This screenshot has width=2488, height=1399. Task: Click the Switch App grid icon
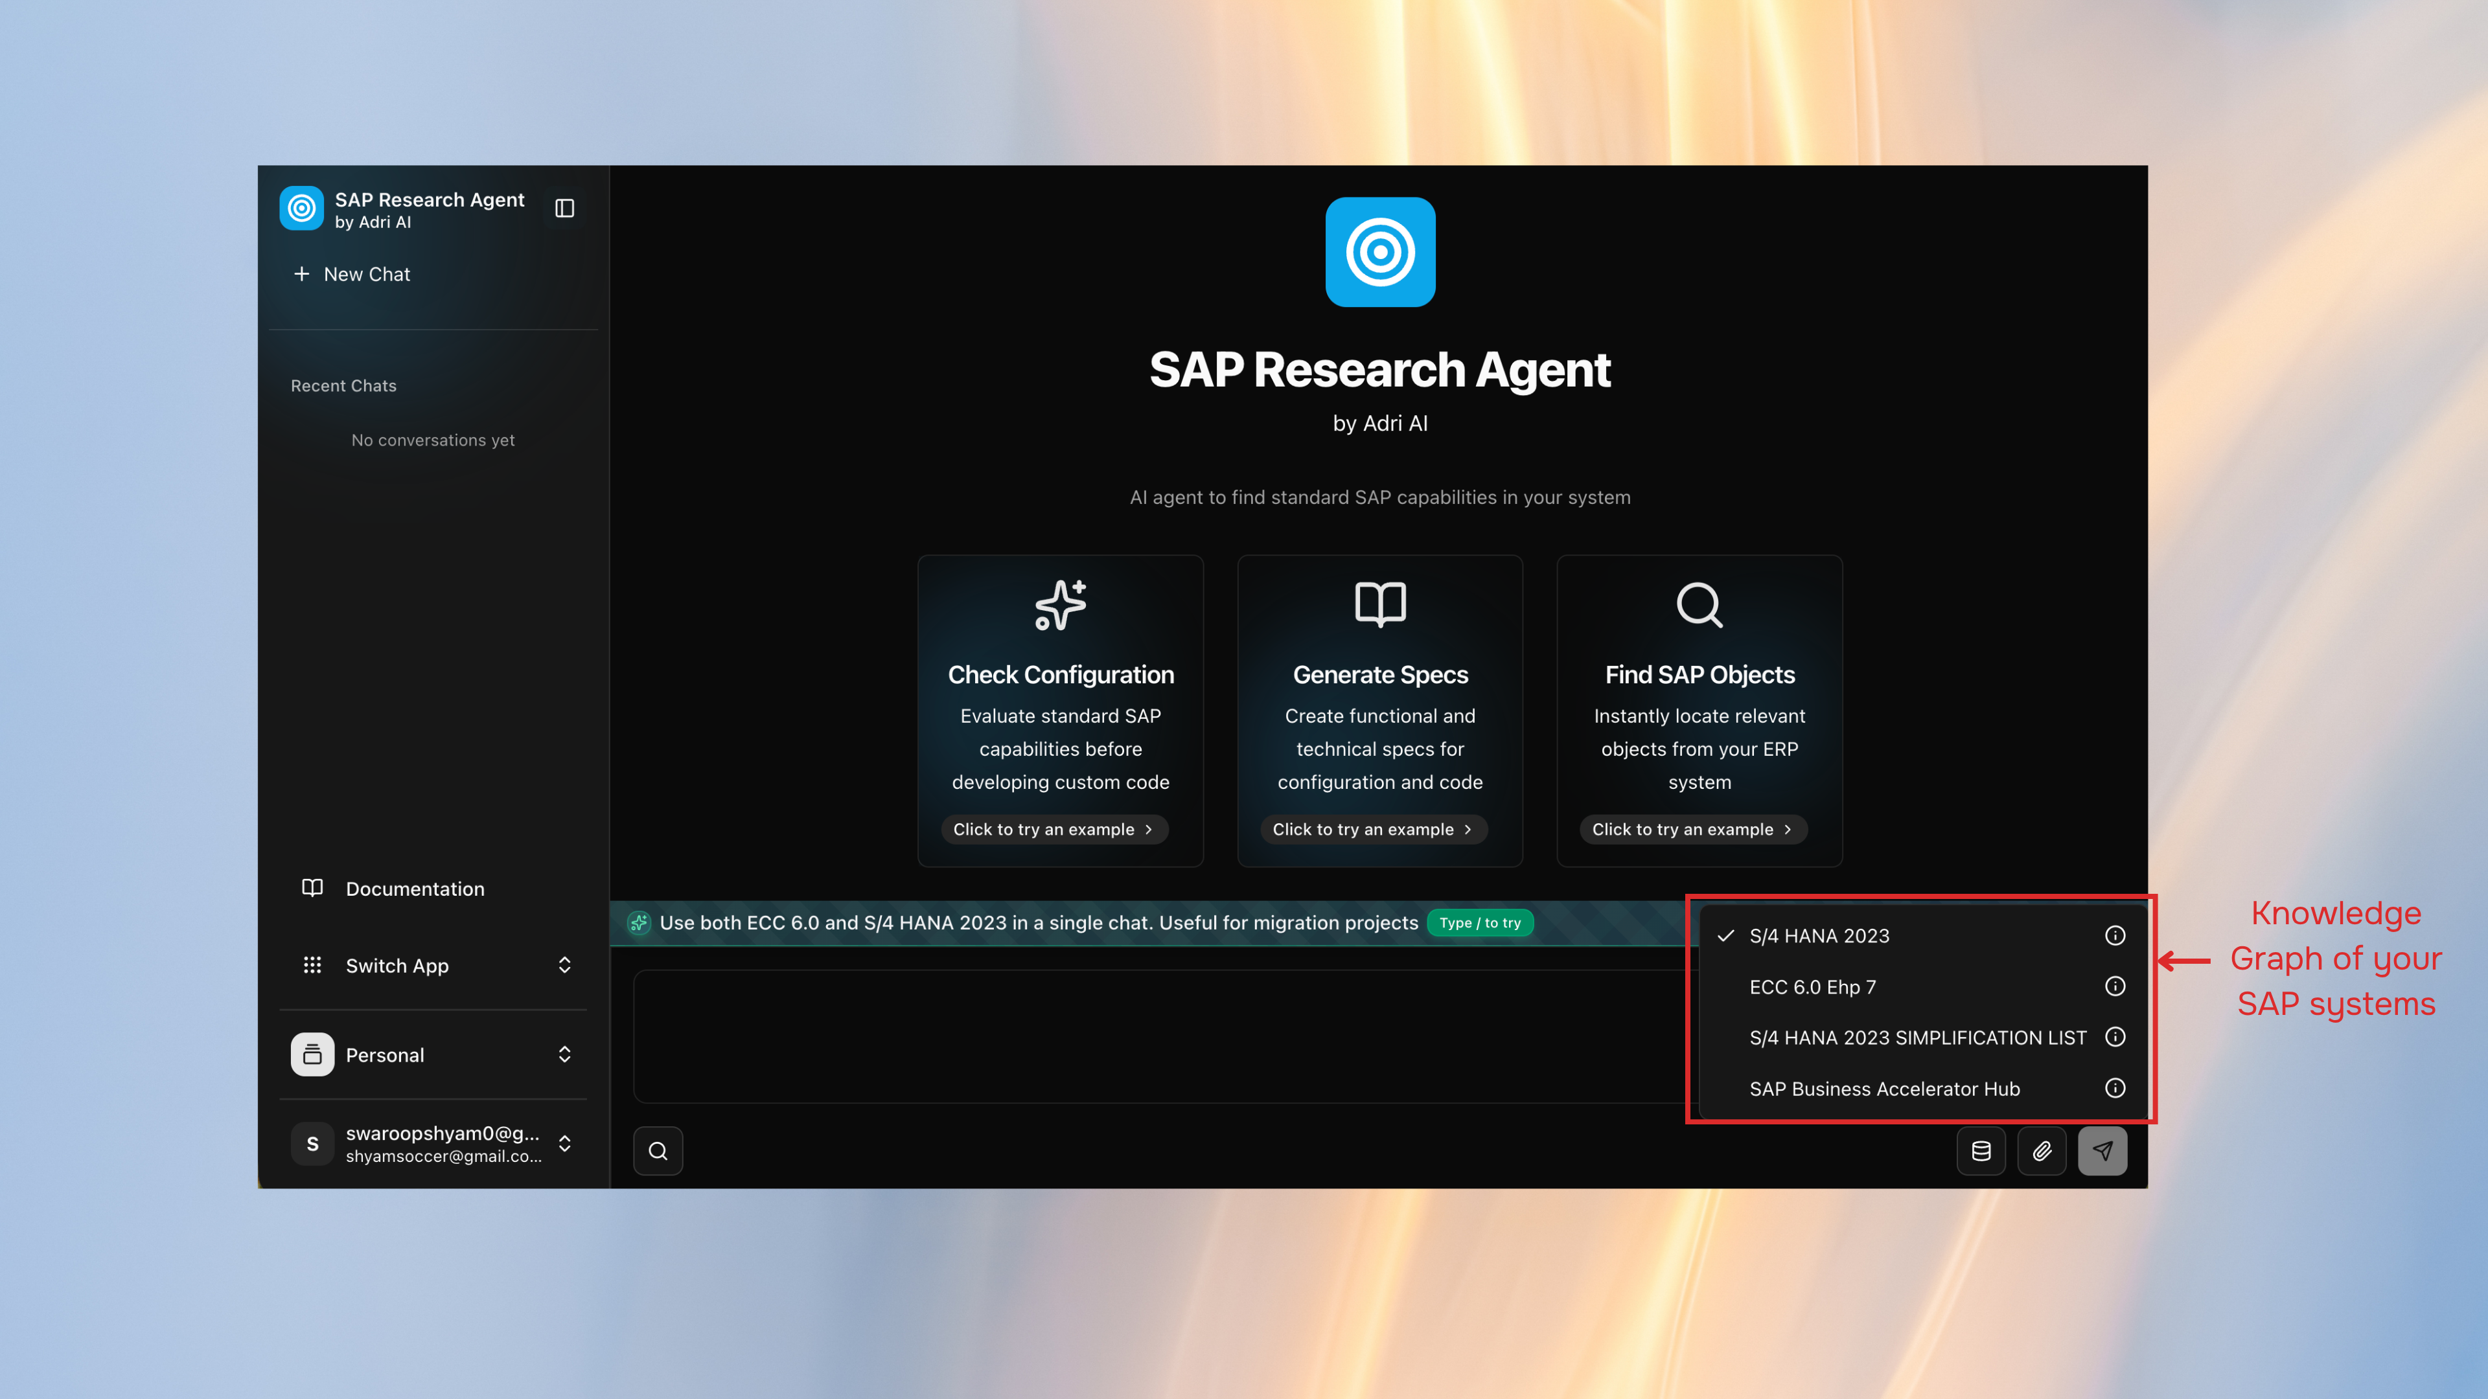pyautogui.click(x=312, y=964)
